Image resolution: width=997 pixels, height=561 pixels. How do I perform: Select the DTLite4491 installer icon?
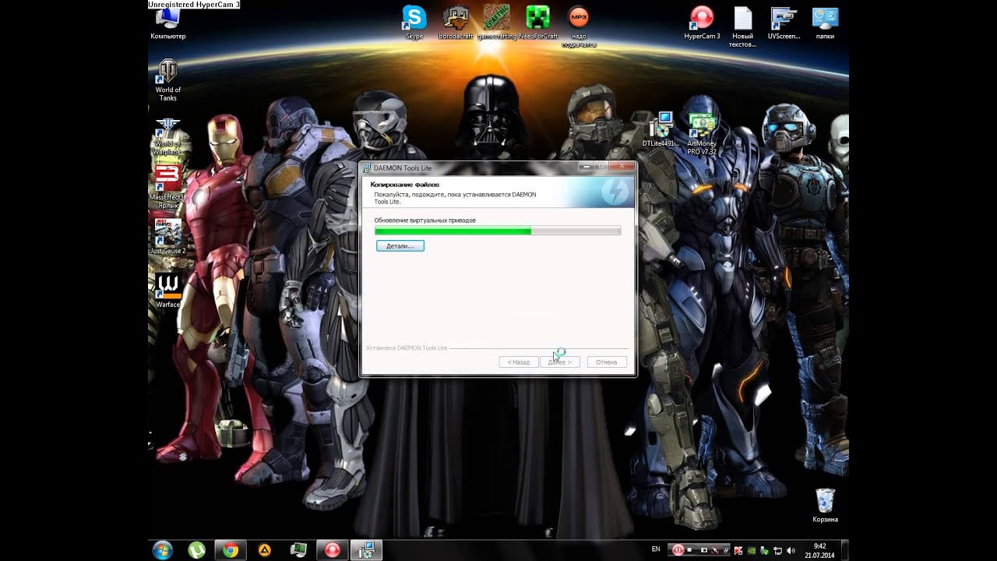pos(661,129)
